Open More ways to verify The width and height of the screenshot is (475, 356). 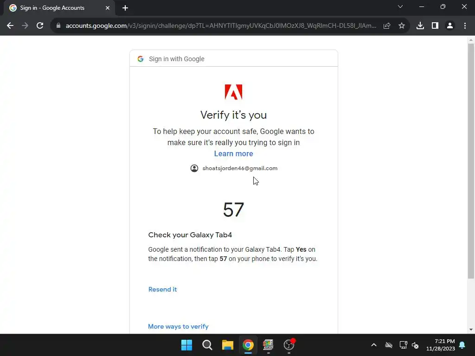(x=178, y=326)
